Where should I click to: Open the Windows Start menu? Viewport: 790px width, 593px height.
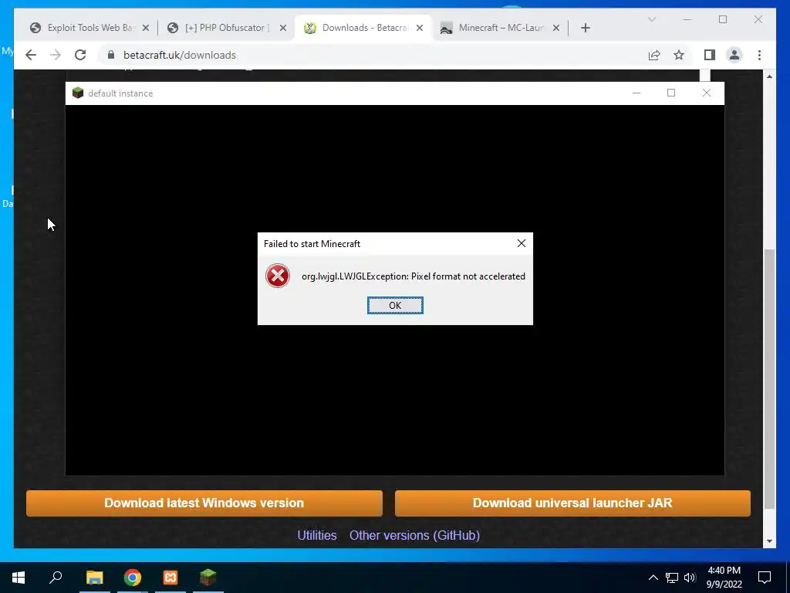[x=19, y=578]
